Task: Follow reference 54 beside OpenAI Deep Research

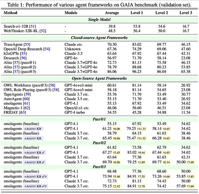Action: coord(47,49)
